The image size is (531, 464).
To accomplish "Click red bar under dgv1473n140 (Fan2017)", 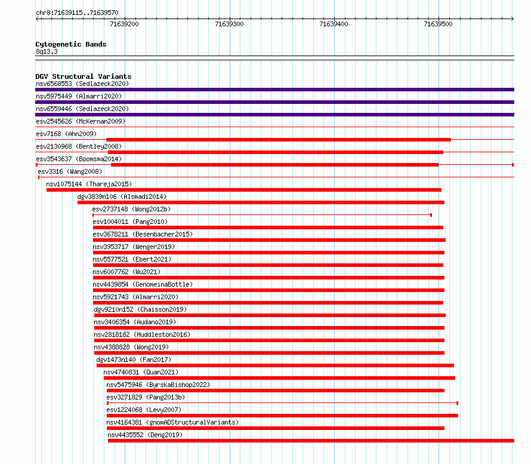I will 275,365.
